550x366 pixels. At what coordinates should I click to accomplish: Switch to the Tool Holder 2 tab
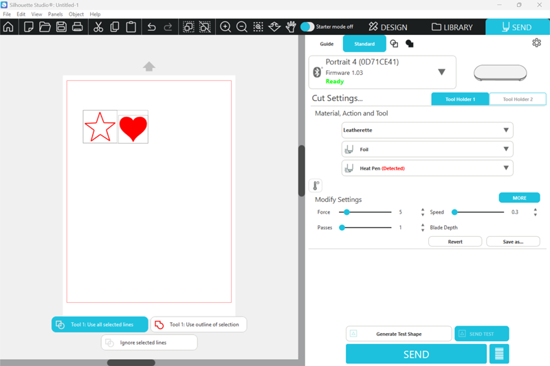[517, 100]
